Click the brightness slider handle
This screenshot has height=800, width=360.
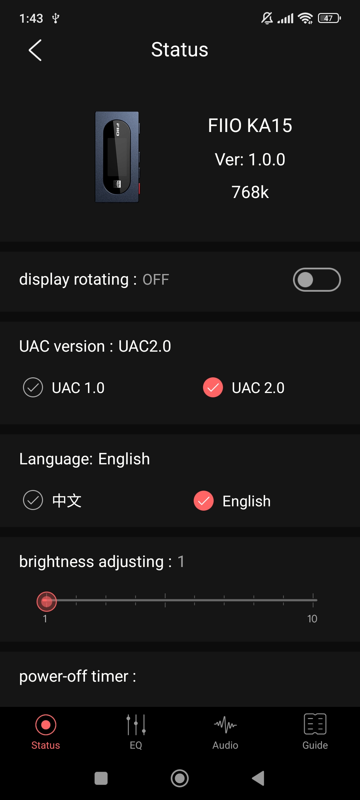[x=47, y=601]
